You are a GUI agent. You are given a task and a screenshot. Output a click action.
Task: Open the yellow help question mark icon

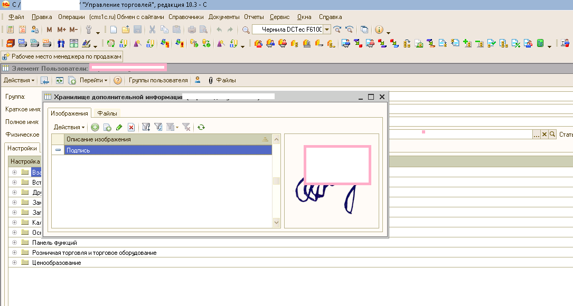(x=118, y=80)
